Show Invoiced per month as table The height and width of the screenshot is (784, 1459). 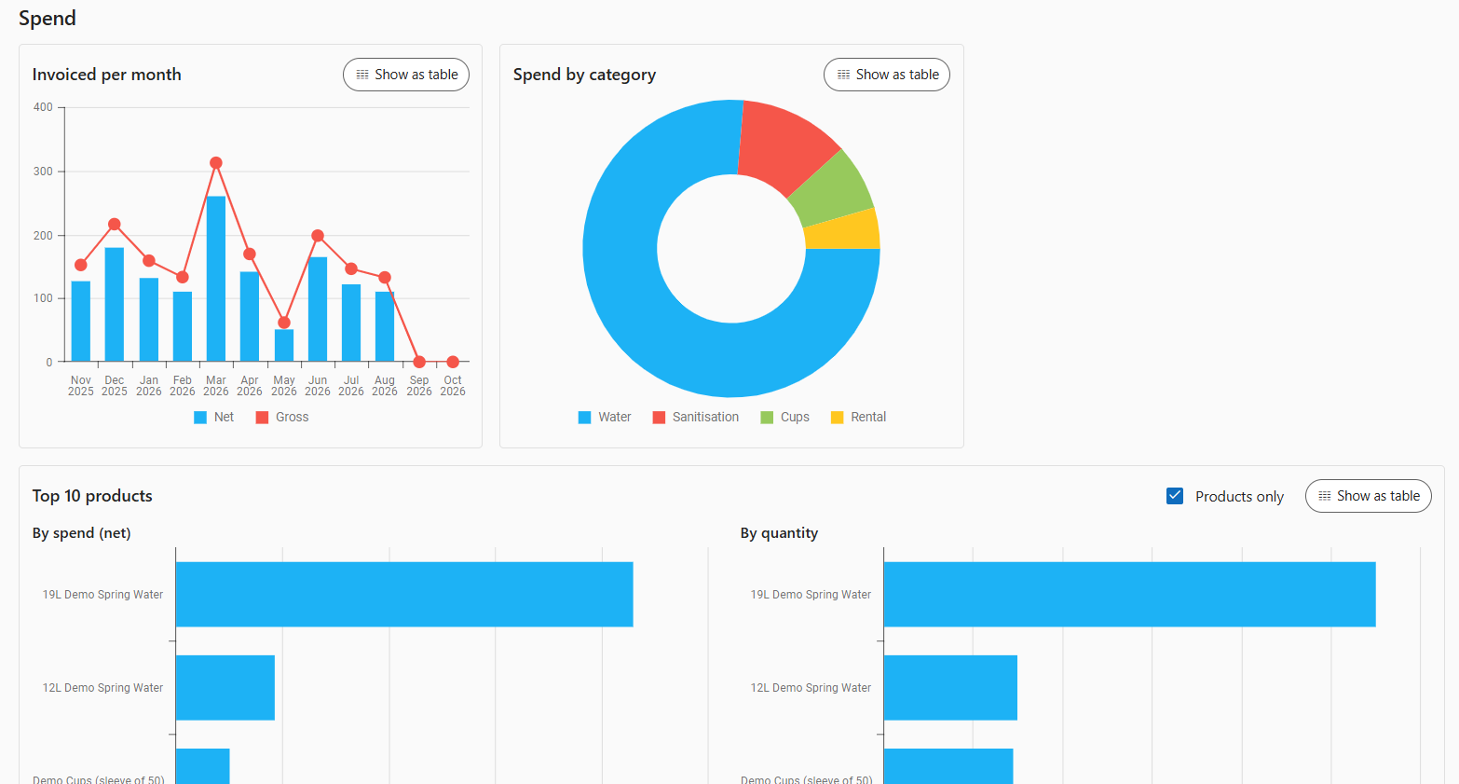(x=406, y=75)
